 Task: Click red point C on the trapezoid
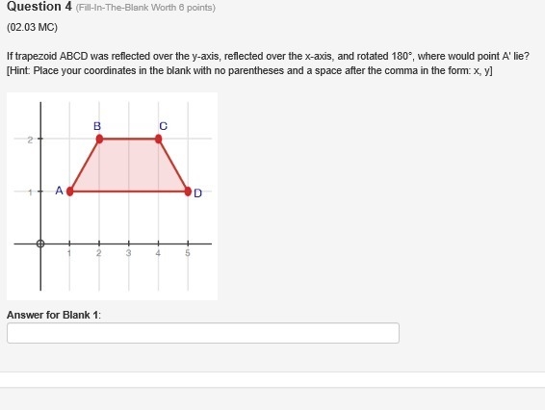click(x=159, y=139)
